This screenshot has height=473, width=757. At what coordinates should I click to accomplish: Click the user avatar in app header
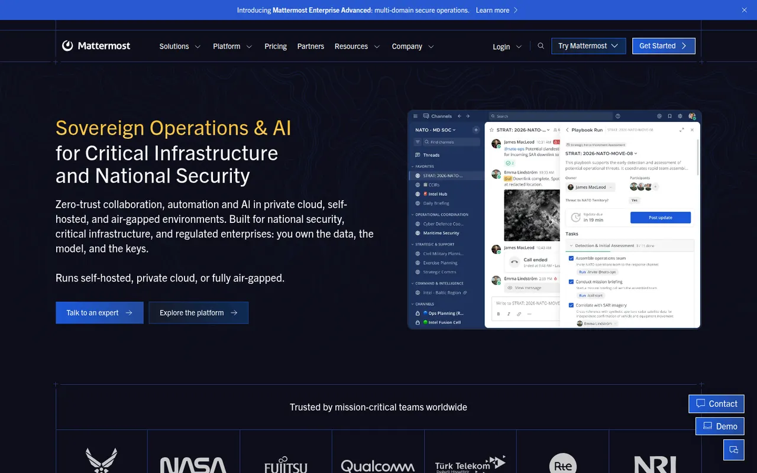692,116
